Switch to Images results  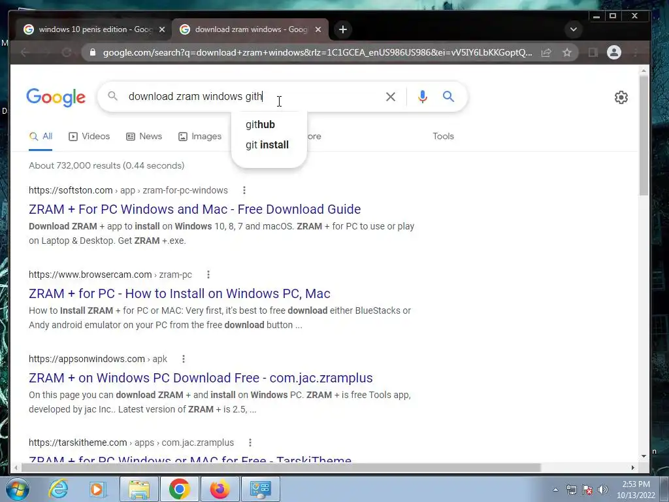(200, 137)
